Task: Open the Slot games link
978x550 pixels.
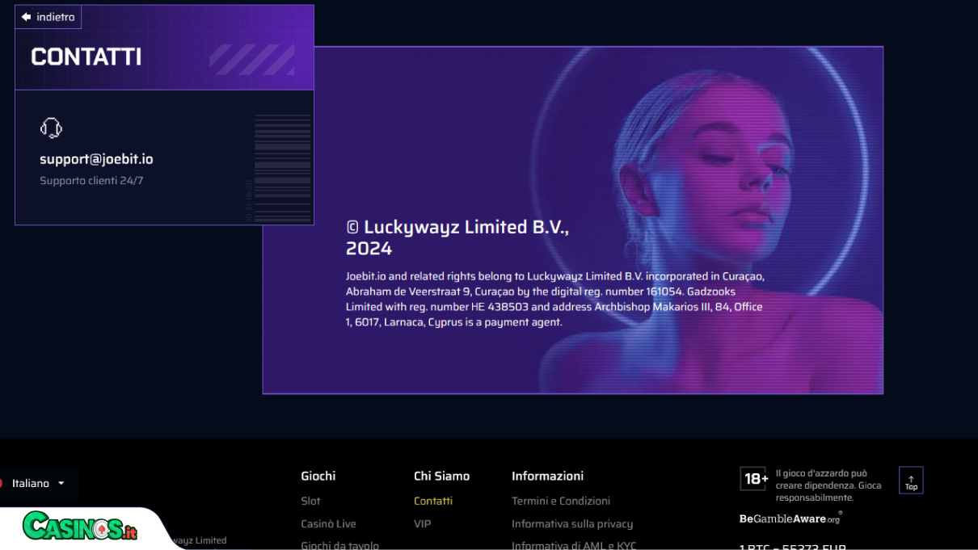Action: pyautogui.click(x=310, y=501)
